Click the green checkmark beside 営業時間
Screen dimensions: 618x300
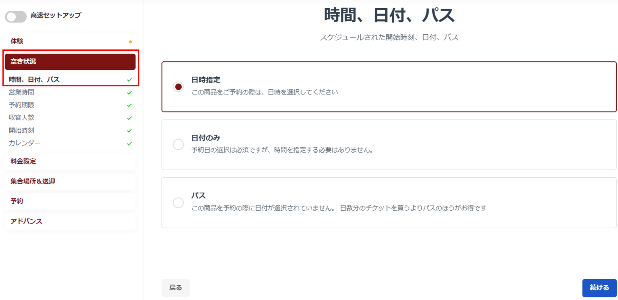point(129,93)
